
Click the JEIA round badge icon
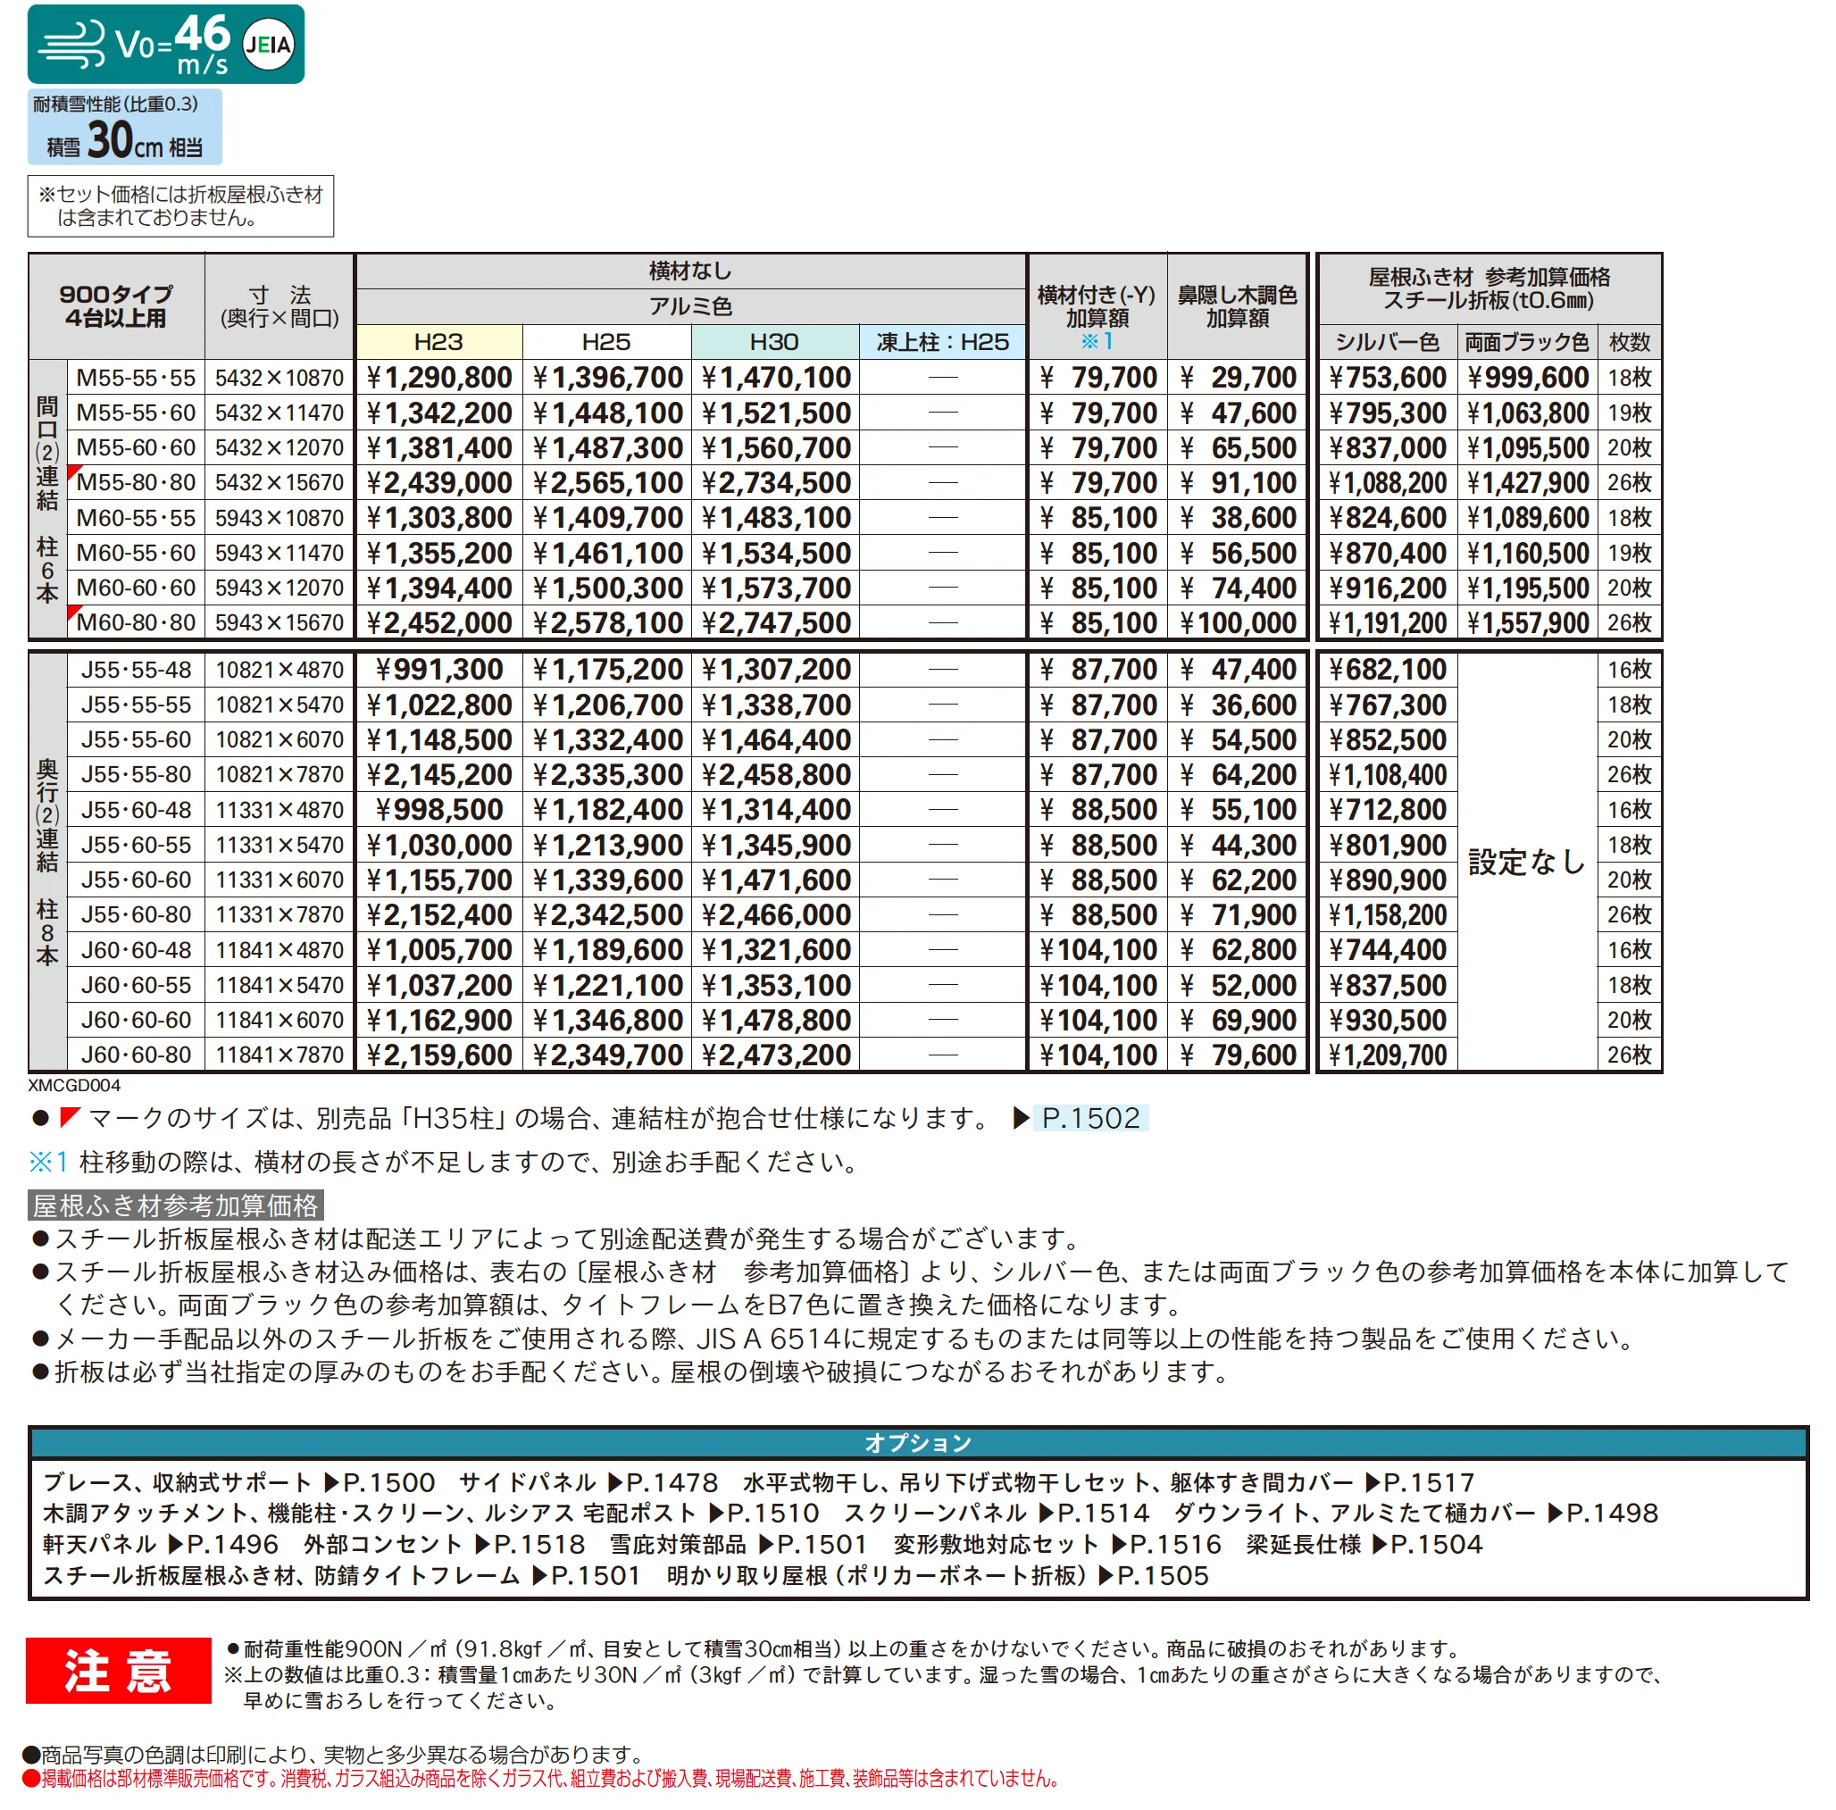[268, 44]
